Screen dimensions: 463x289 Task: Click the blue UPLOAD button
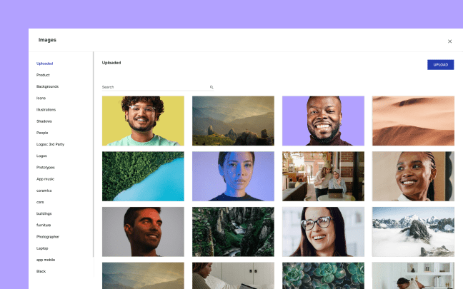[441, 65]
